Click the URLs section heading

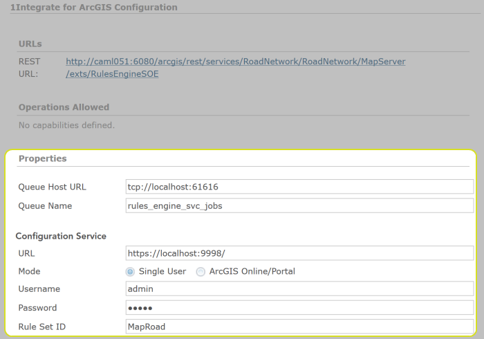click(x=30, y=44)
